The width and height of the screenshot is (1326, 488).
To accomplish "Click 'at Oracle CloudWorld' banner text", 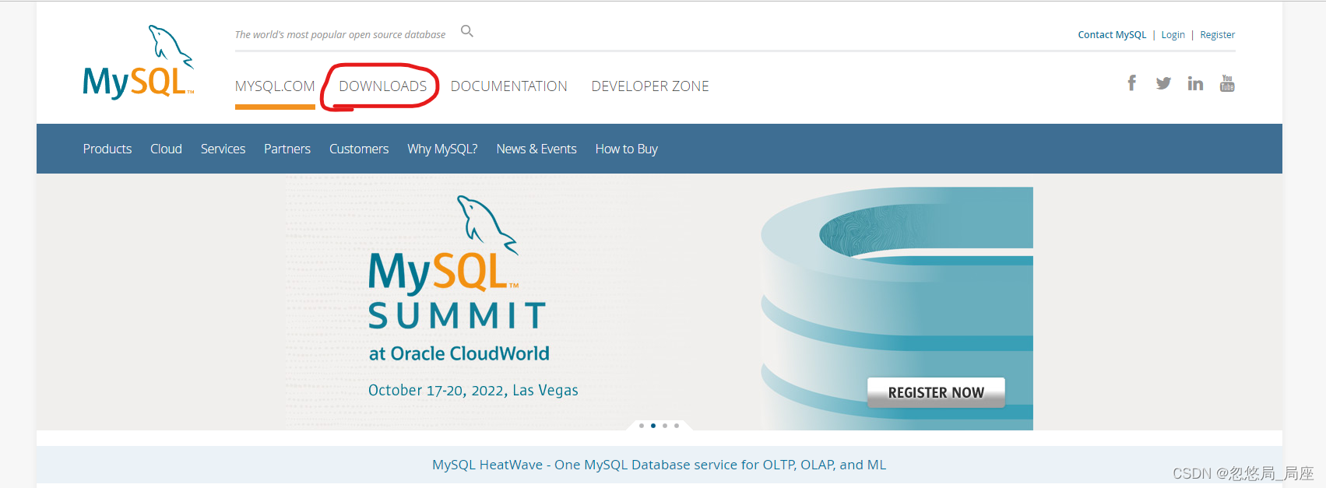I will pyautogui.click(x=459, y=353).
